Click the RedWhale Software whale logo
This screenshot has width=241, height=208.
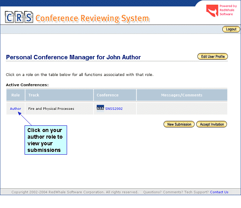212,11
